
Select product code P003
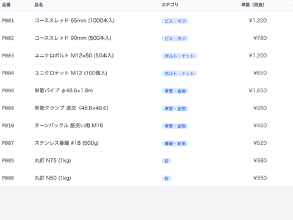(x=8, y=56)
